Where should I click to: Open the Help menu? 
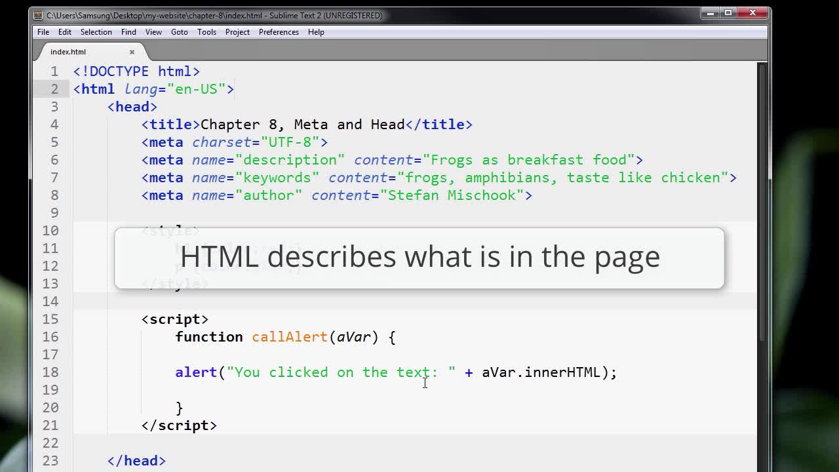pyautogui.click(x=316, y=32)
